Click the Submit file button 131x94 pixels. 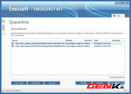[x=35, y=83]
